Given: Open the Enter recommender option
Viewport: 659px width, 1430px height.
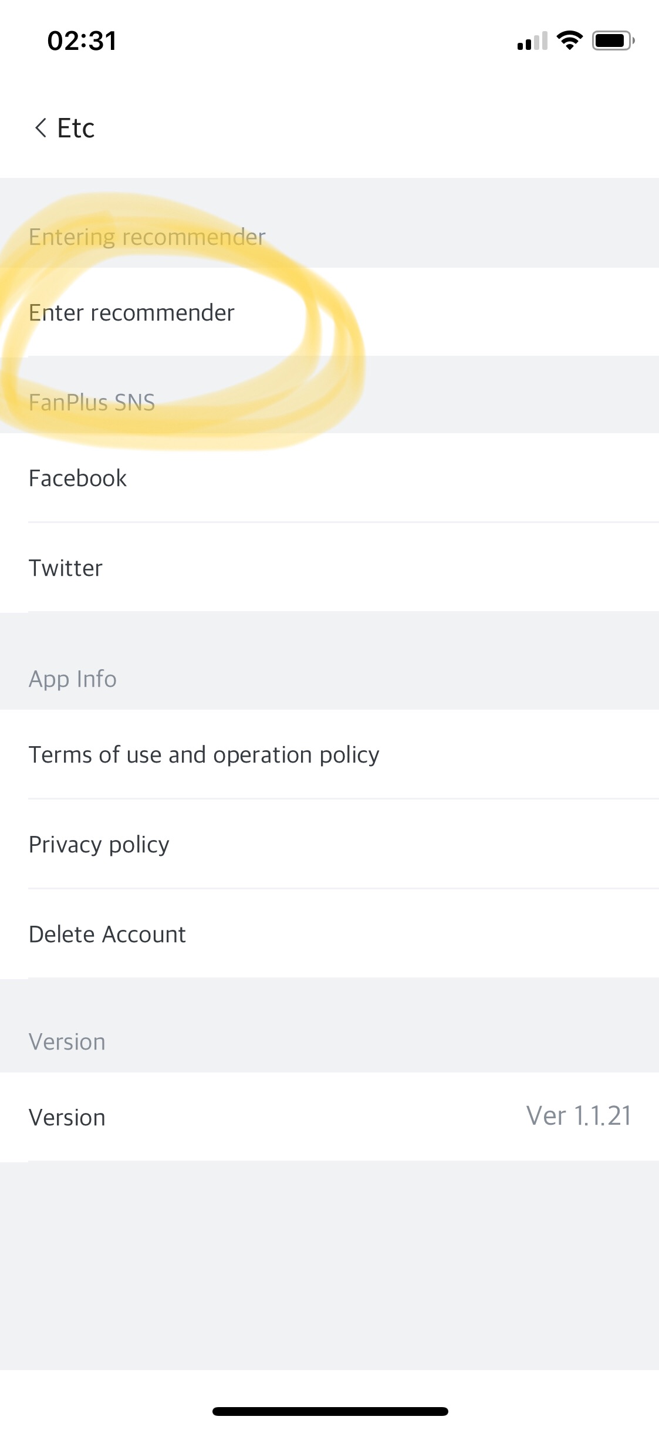Looking at the screenshot, I should click(x=131, y=313).
